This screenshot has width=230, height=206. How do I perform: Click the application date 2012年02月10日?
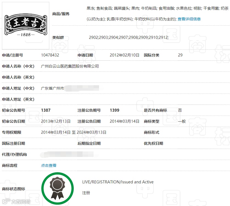click(124, 55)
